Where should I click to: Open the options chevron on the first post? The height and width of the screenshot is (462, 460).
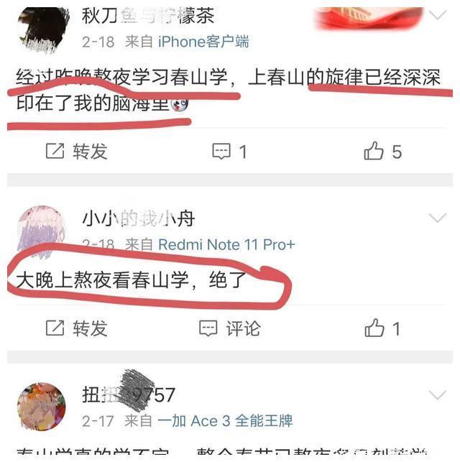tap(438, 15)
